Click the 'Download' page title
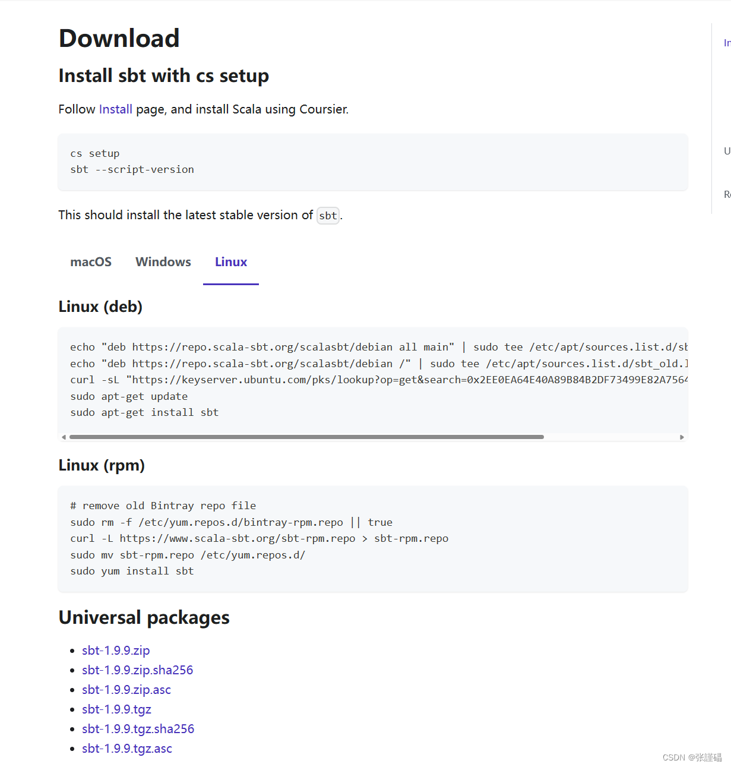This screenshot has width=731, height=767. [x=119, y=39]
